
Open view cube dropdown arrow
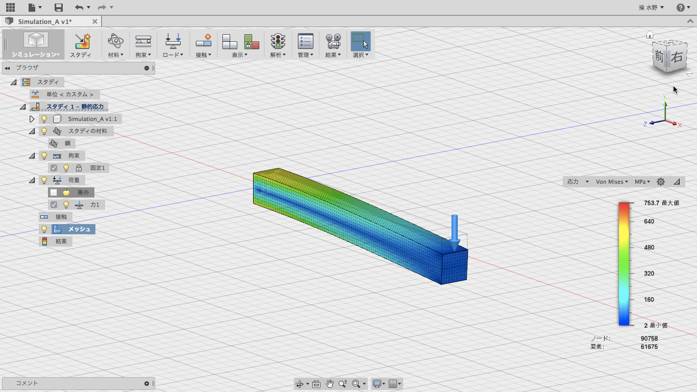point(689,75)
